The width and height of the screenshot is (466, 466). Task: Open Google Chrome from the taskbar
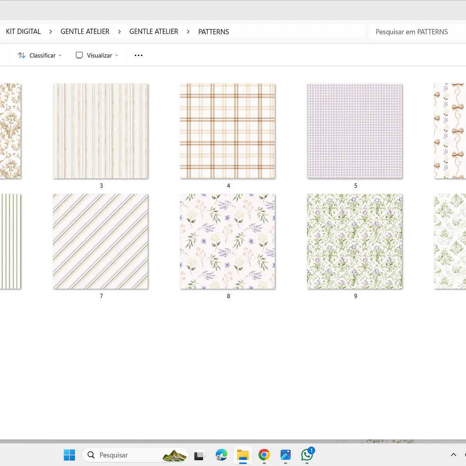pyautogui.click(x=264, y=455)
